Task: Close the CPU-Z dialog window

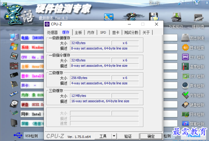Action: pos(157,24)
